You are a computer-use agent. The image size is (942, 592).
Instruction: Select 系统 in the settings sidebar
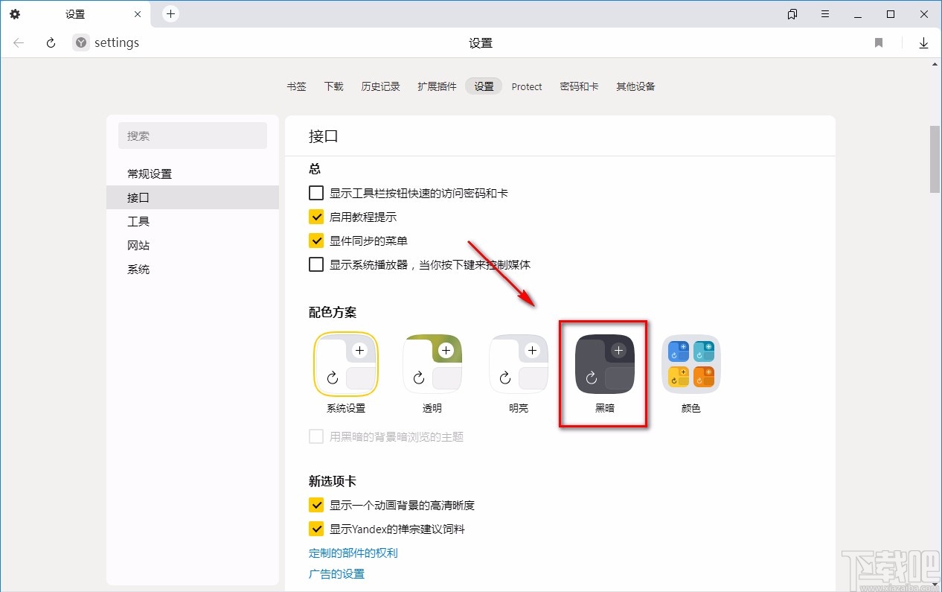138,269
